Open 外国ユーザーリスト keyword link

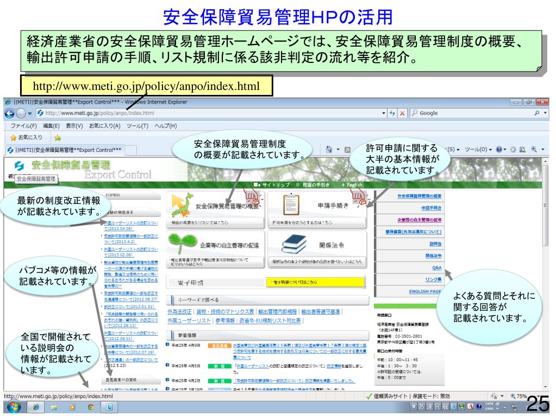tap(189, 321)
